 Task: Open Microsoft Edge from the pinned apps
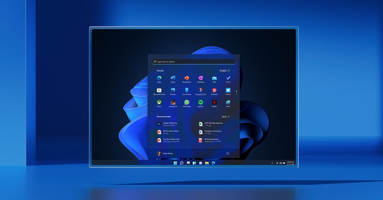click(x=159, y=78)
